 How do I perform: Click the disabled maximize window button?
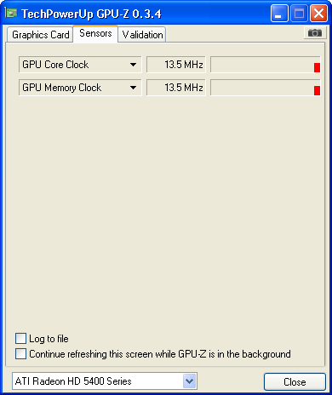click(299, 13)
